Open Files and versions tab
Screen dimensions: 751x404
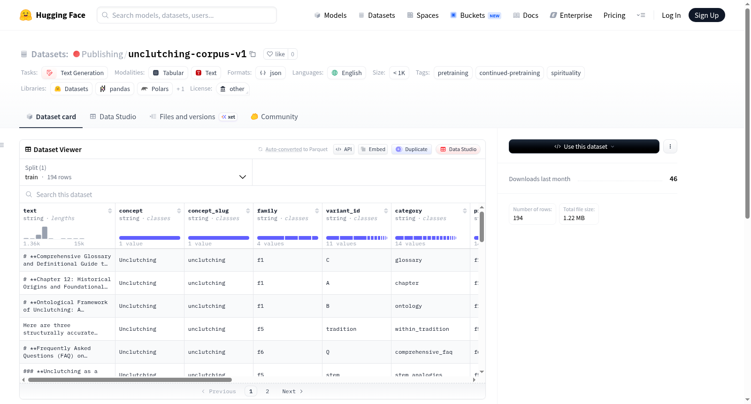(193, 117)
